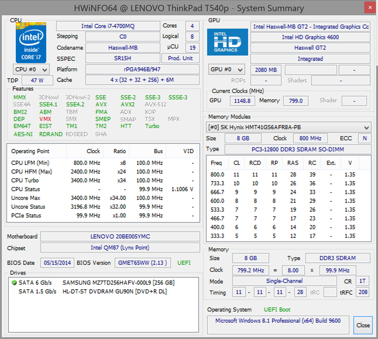The image size is (378, 339).
Task: Click the Operating Point column header
Action: [30, 151]
